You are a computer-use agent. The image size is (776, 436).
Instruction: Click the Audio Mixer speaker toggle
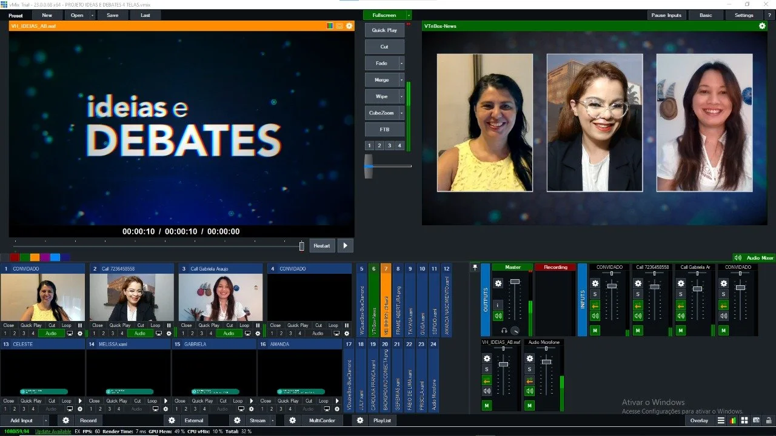click(738, 258)
